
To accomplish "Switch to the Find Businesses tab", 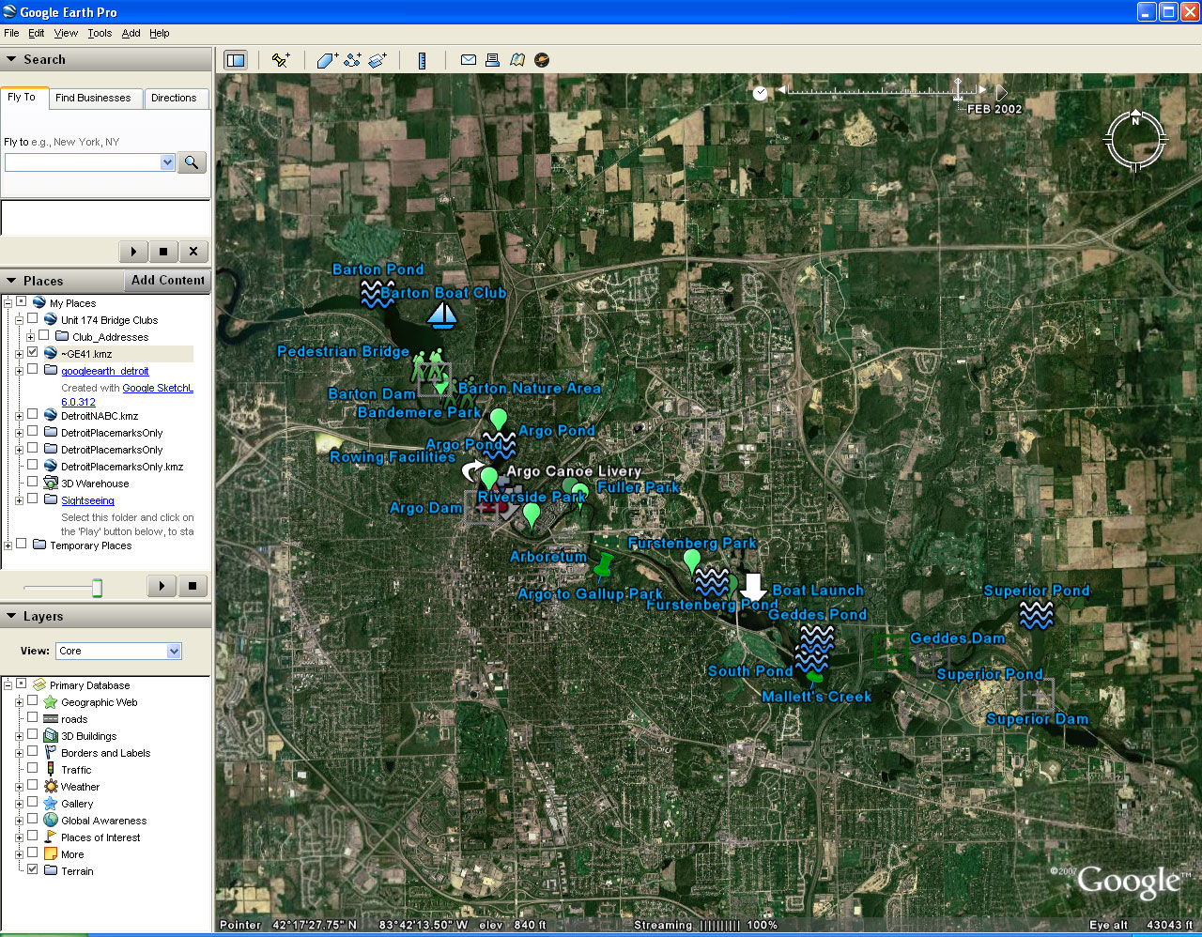I will tap(93, 98).
